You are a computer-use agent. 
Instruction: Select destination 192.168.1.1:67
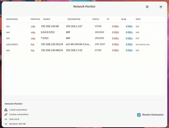[x=74, y=26]
